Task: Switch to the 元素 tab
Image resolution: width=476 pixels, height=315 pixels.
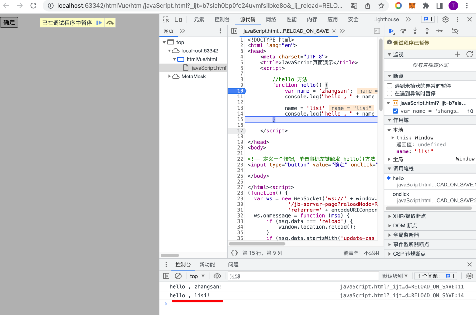Action: pos(199,19)
